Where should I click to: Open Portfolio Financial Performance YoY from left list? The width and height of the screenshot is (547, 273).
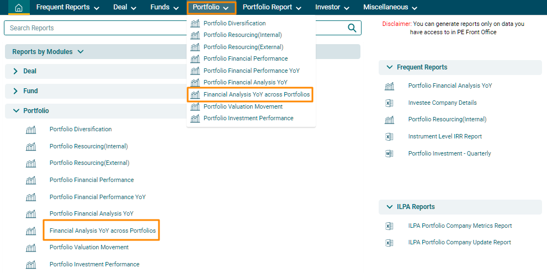click(97, 197)
